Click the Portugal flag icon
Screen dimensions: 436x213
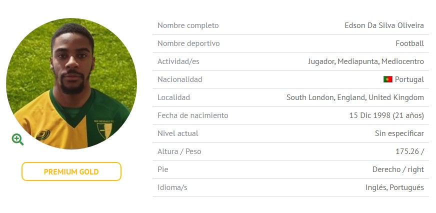(387, 79)
